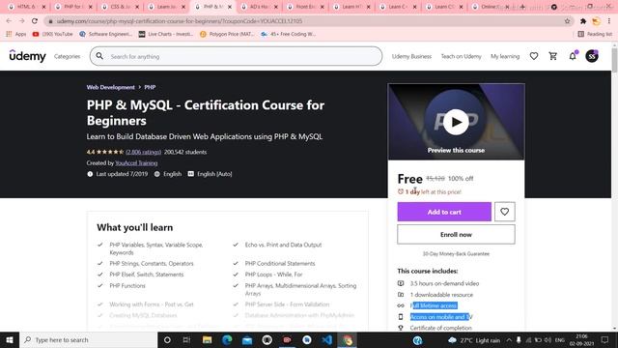618x348 pixels.
Task: Open File Explorer from taskbar
Action: tap(207, 339)
